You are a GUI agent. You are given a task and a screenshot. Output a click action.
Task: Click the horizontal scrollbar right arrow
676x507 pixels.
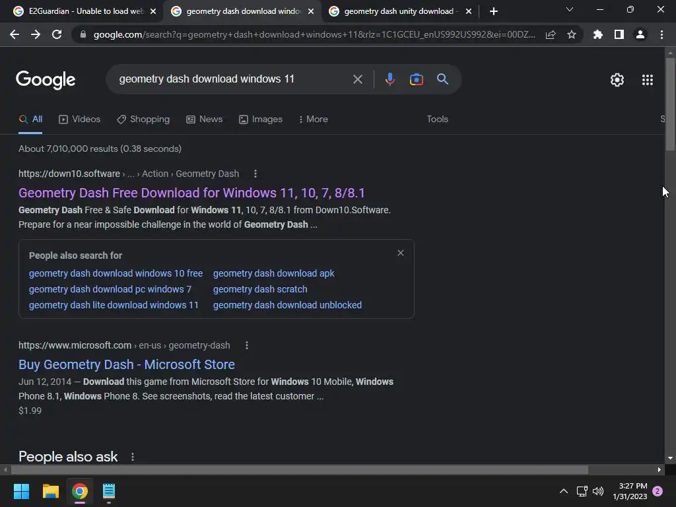click(x=659, y=469)
